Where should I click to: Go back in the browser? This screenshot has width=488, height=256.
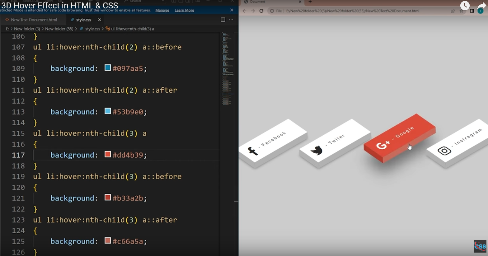(x=244, y=11)
